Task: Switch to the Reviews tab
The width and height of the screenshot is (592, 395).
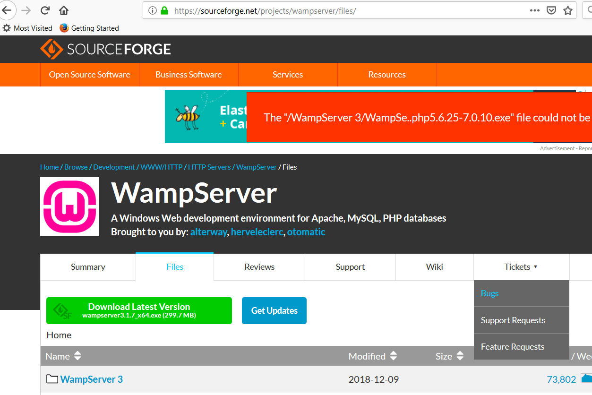Action: tap(259, 266)
